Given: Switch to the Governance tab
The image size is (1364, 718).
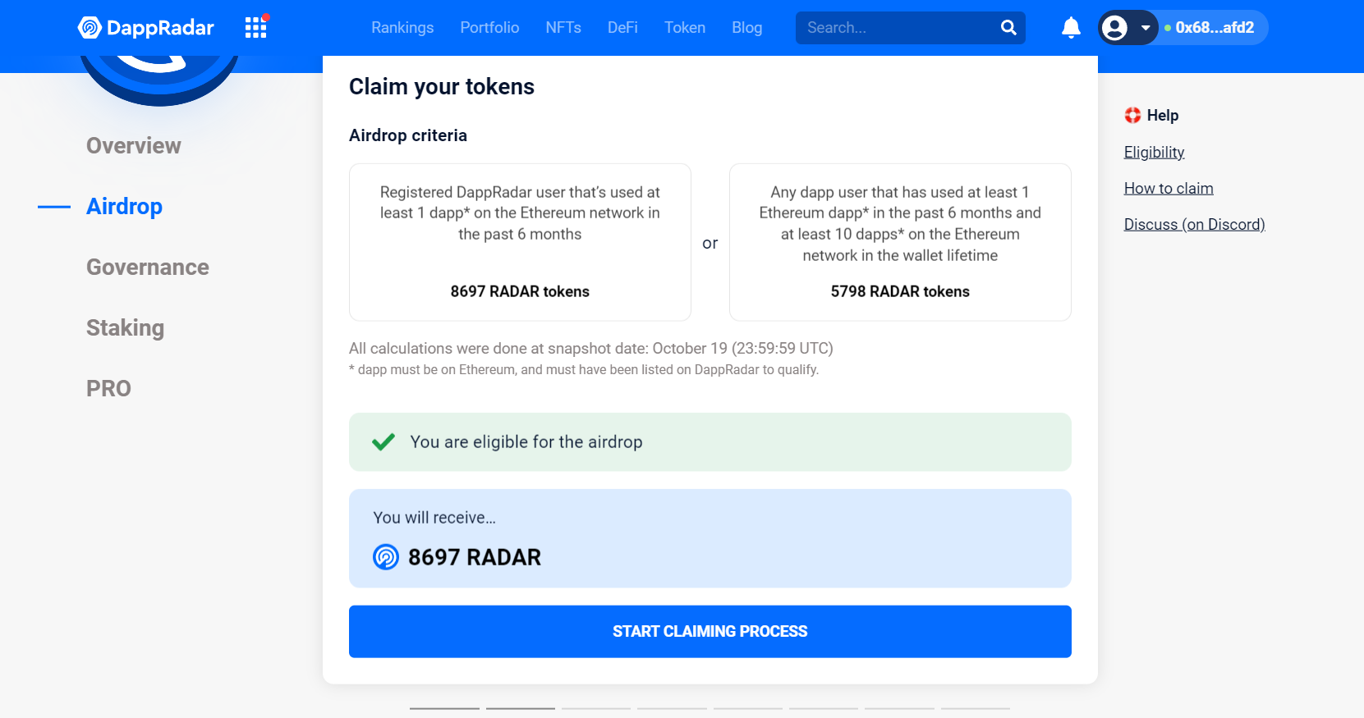Looking at the screenshot, I should pyautogui.click(x=148, y=268).
